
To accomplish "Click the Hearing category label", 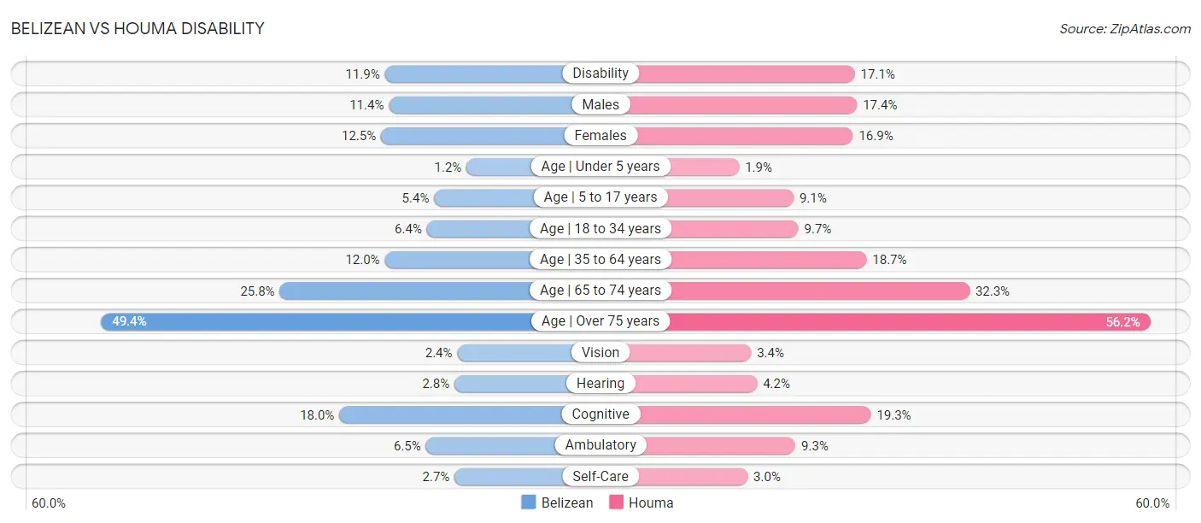I will pos(600,384).
